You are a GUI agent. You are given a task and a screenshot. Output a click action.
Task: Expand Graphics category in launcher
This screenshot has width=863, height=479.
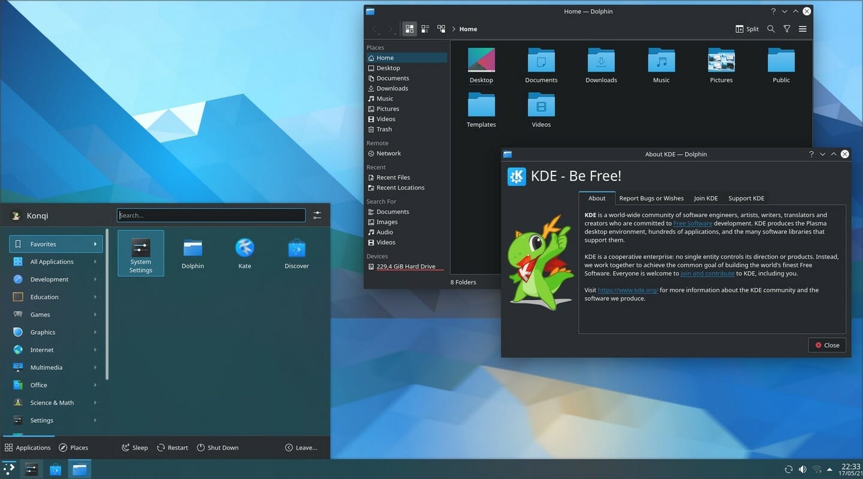[x=56, y=332]
